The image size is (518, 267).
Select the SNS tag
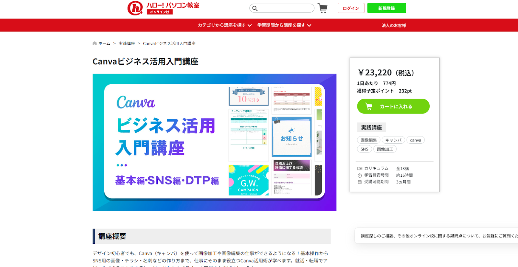click(364, 149)
